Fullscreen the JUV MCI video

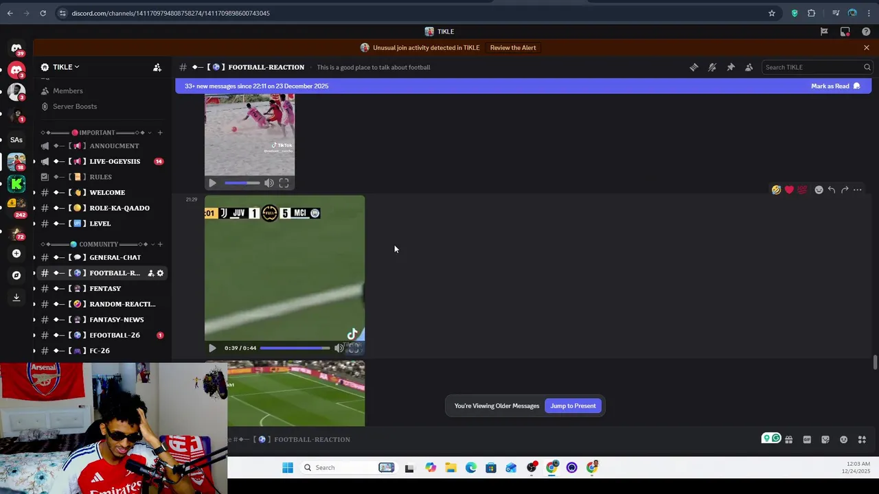pos(354,348)
